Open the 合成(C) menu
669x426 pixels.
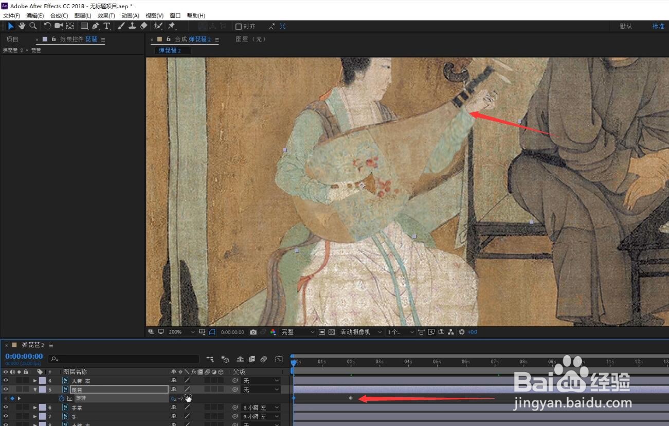click(x=59, y=16)
